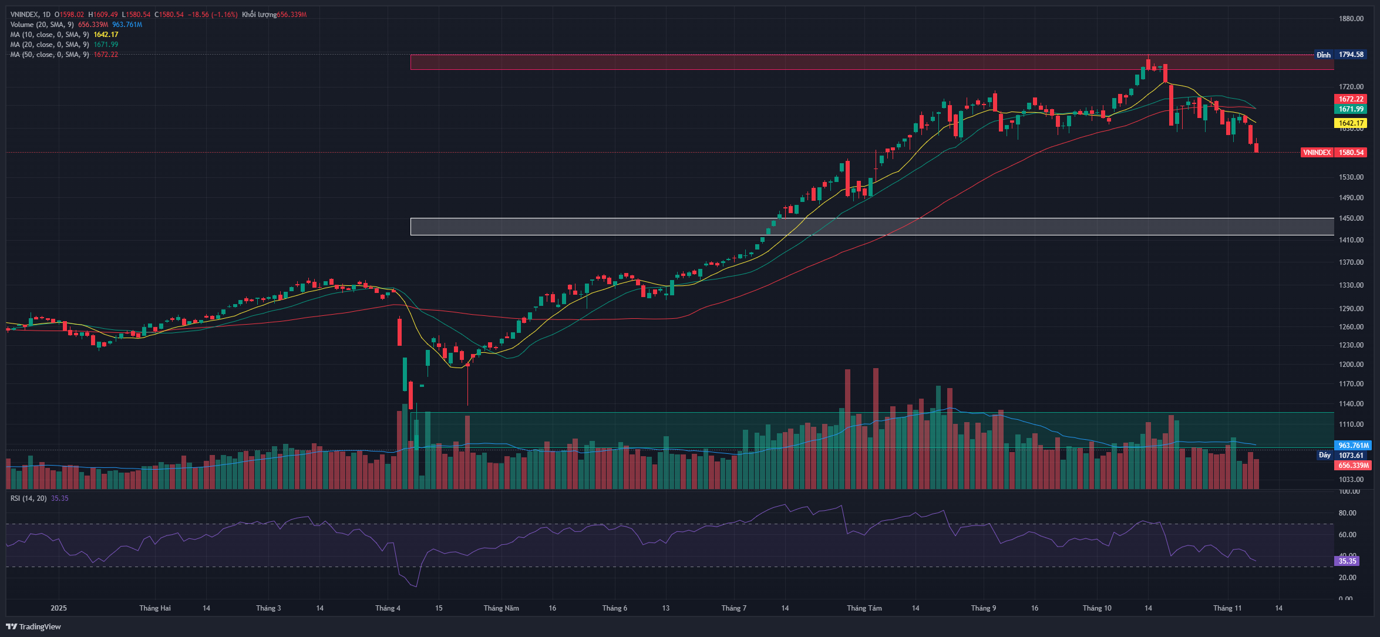Screen dimensions: 1380x637
Task: Click the purple 35.35 RSI value label
Action: tap(1347, 561)
